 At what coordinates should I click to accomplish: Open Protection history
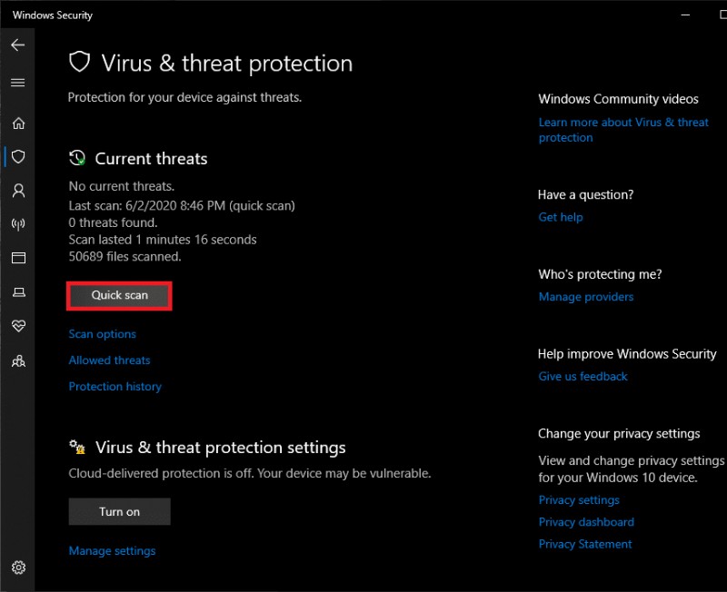[x=115, y=386]
